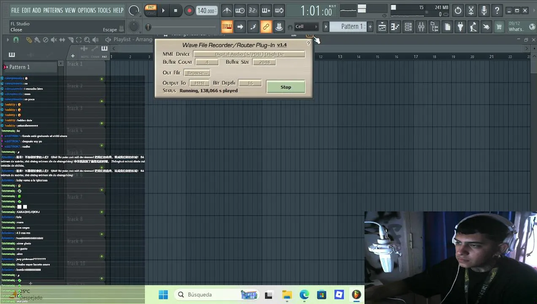Select the playlist Playback speaker tool
The image size is (537, 304).
(x=95, y=40)
